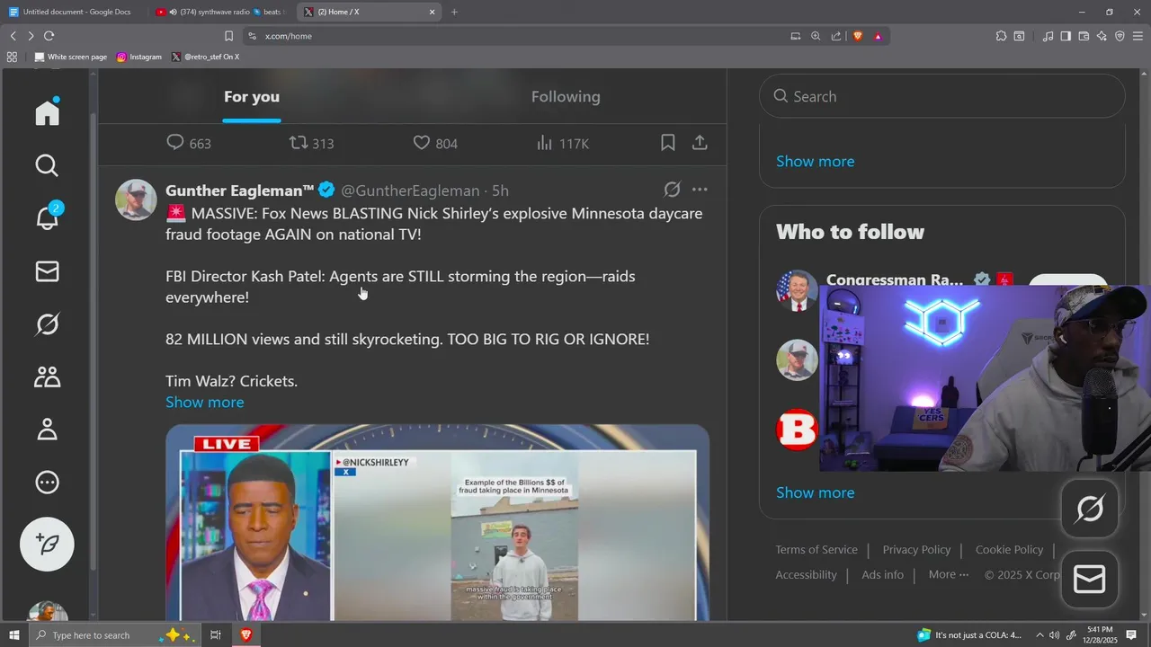Screen dimensions: 1151x647
Task: Open Terms of Service link
Action: tap(816, 549)
